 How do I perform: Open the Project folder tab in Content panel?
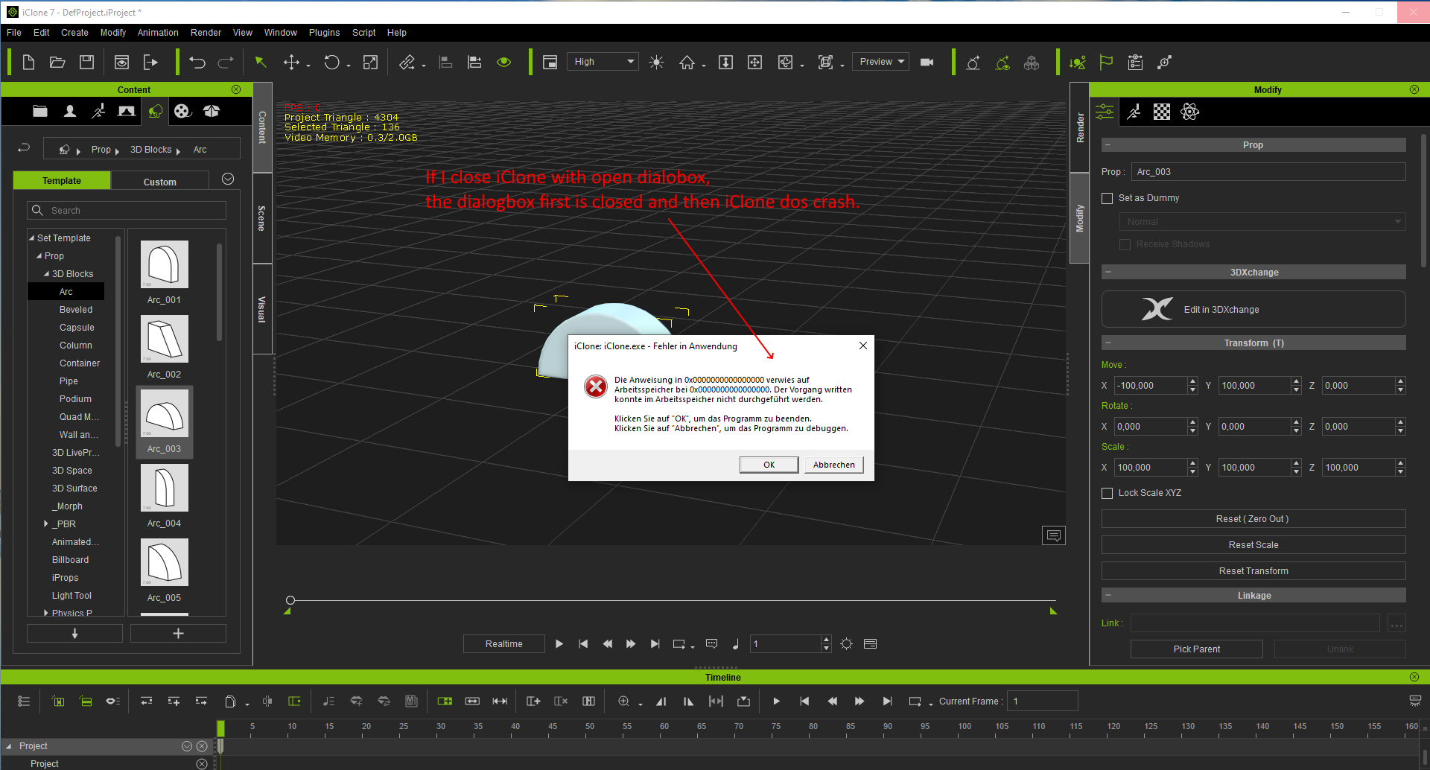coord(40,112)
